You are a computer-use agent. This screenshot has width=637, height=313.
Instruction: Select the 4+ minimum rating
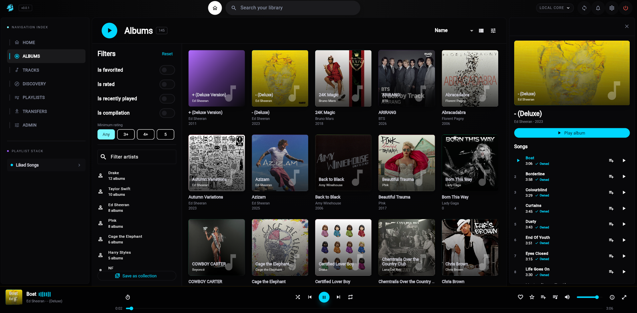(x=146, y=135)
